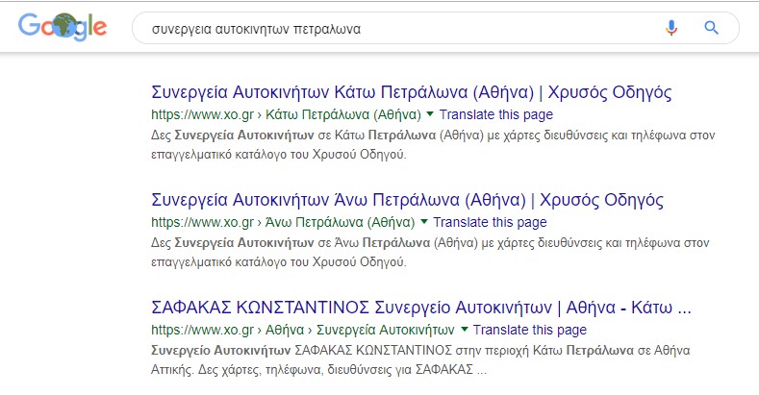The width and height of the screenshot is (759, 395).
Task: Open the Κάτω Πετράλωνα Χρυσός Οδηγός result title
Action: (x=412, y=92)
